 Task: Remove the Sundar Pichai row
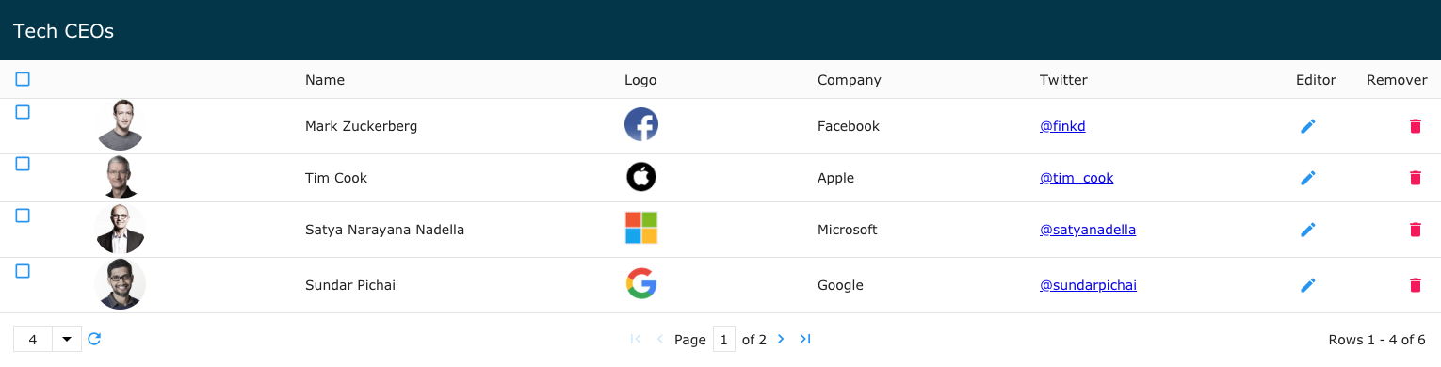click(1415, 285)
